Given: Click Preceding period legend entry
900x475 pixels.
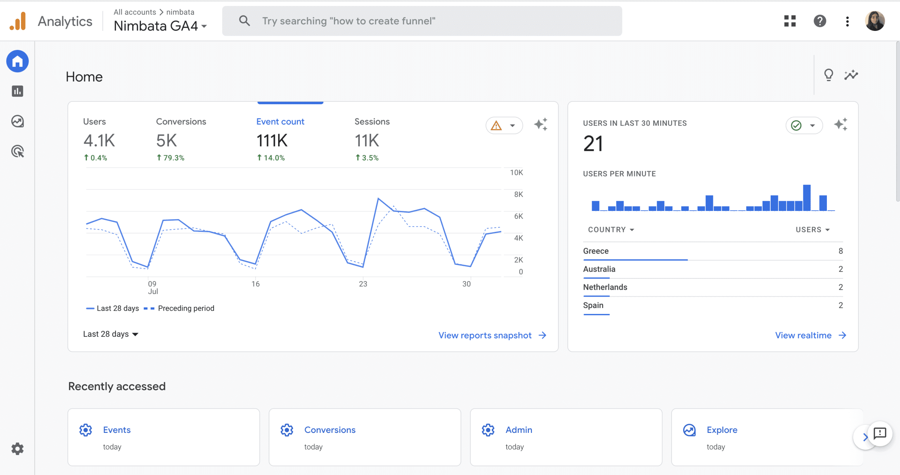Looking at the screenshot, I should click(179, 308).
